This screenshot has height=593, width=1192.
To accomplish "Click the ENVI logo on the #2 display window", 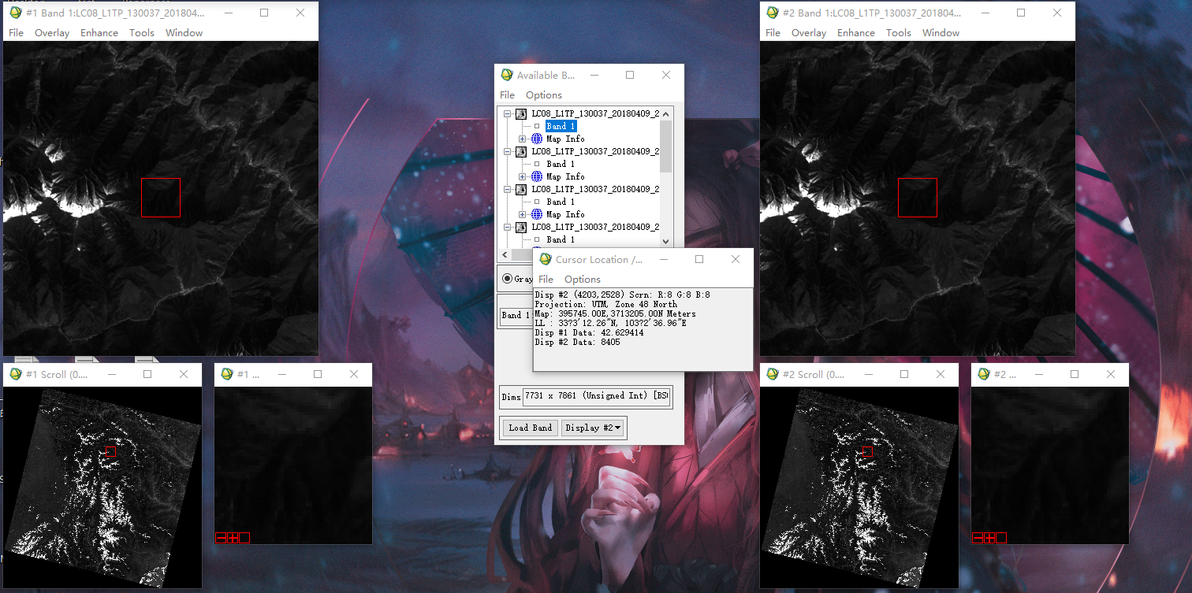I will point(772,13).
